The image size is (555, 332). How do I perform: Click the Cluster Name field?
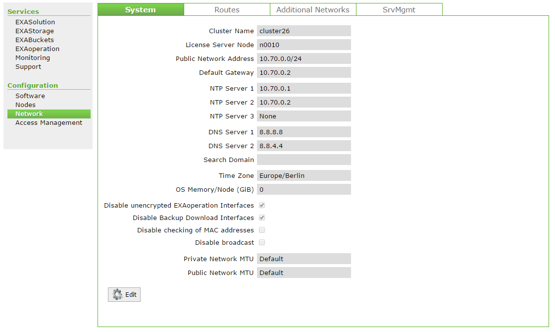(x=303, y=31)
